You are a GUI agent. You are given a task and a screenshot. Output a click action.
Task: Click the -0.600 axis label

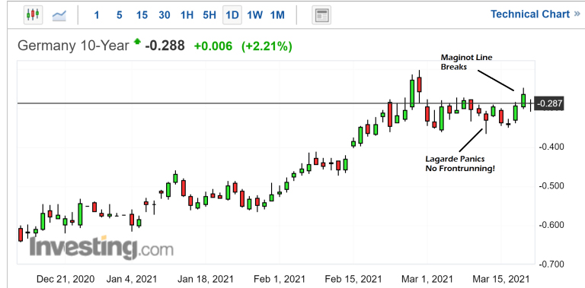[x=551, y=225]
